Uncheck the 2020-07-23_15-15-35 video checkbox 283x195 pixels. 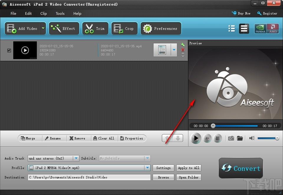click(x=9, y=50)
